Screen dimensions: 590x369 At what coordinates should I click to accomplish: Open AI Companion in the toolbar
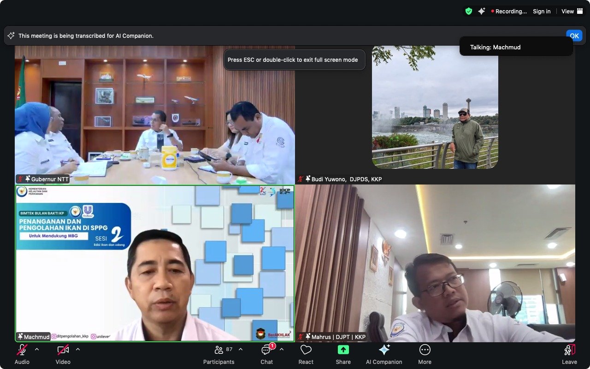click(x=384, y=354)
